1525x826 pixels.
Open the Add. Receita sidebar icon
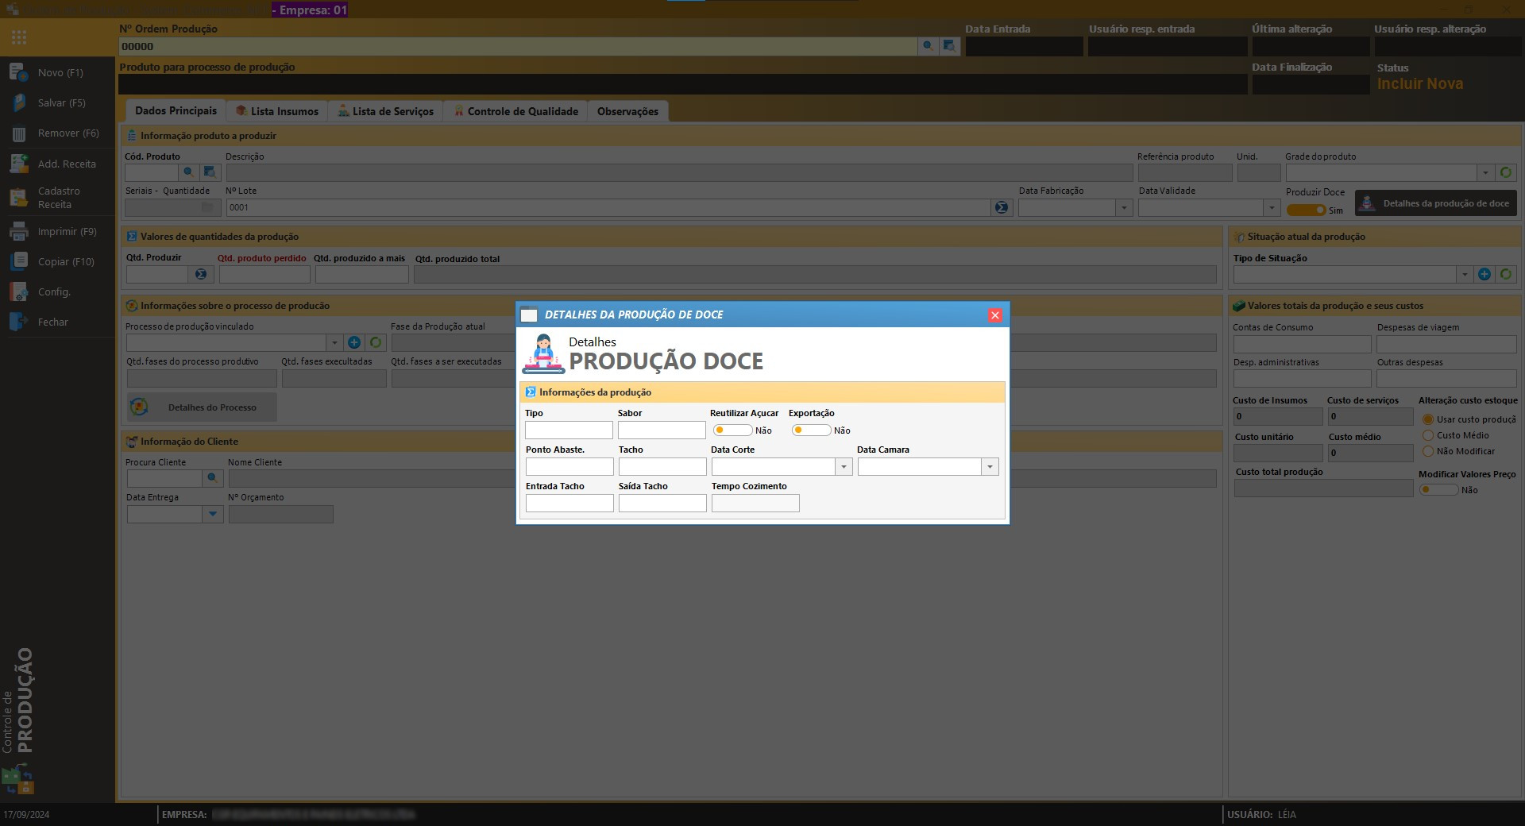(x=19, y=164)
